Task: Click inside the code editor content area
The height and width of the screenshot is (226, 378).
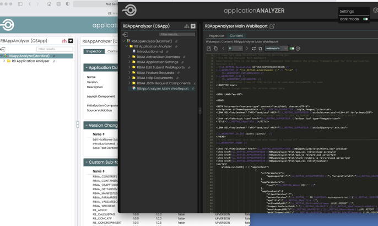Action: [296, 133]
